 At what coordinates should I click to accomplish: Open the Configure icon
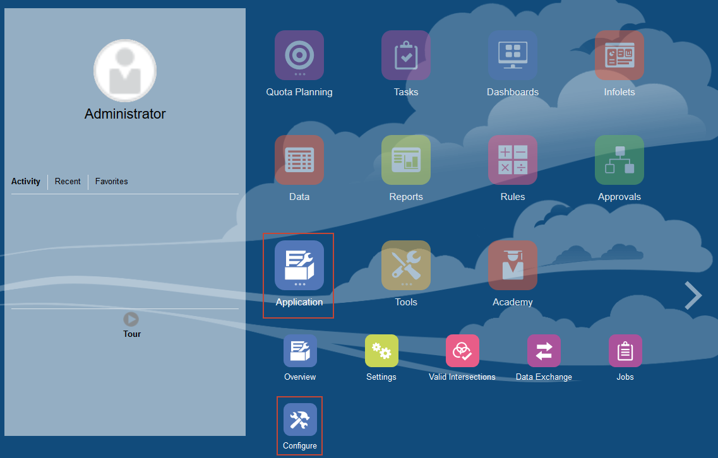coord(299,419)
